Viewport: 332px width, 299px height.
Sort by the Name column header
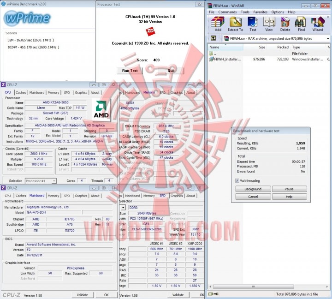(225, 47)
